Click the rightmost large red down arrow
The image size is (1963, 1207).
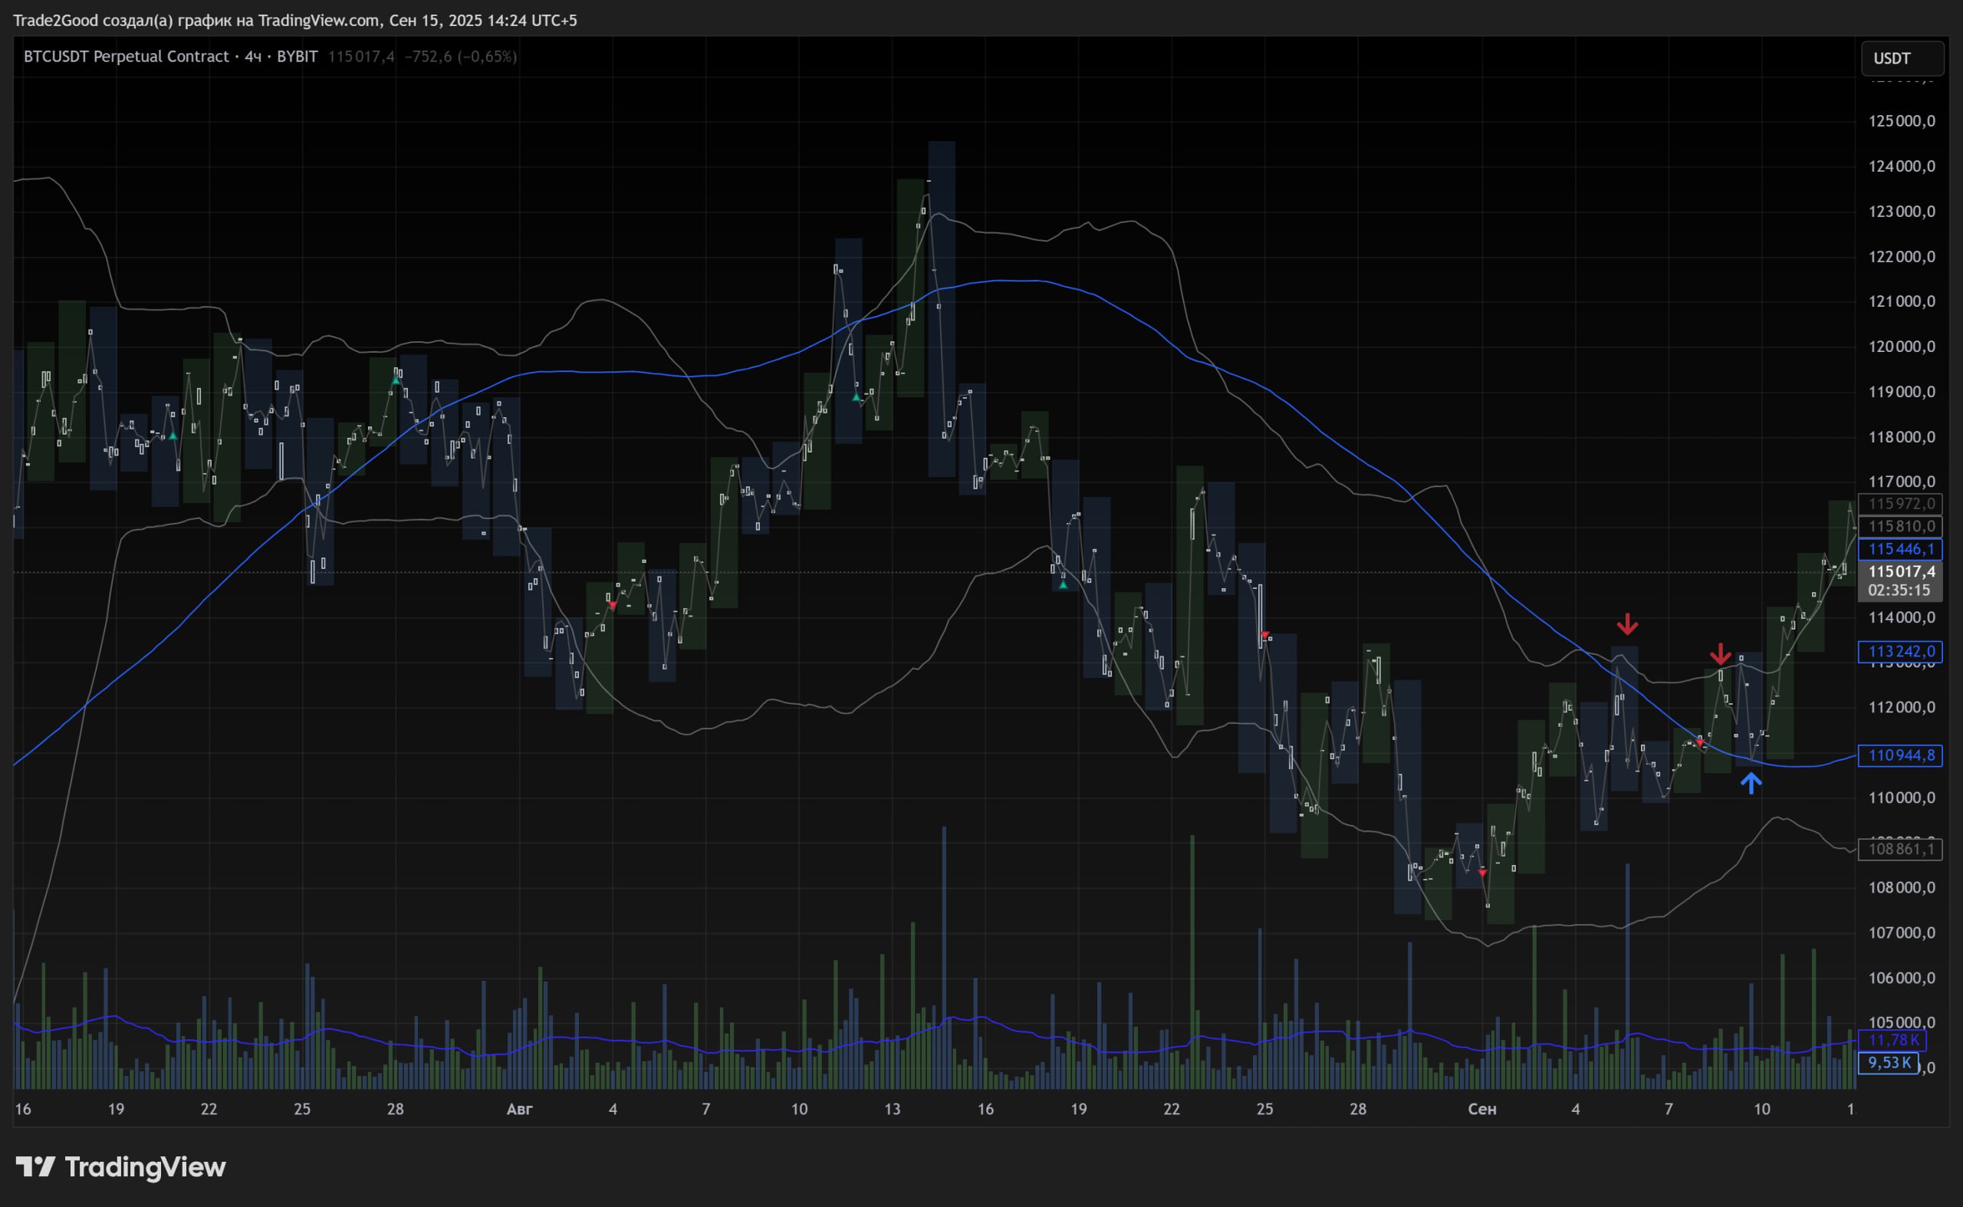tap(1721, 655)
